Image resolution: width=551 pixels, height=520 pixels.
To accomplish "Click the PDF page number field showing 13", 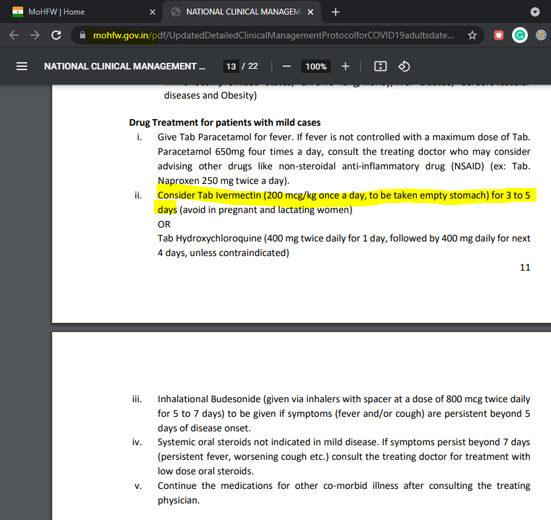I will tap(231, 66).
